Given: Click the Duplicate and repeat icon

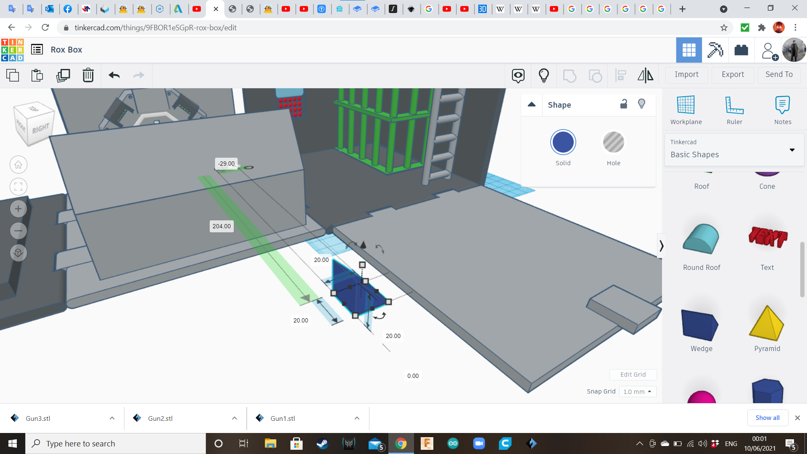Looking at the screenshot, I should (x=63, y=75).
